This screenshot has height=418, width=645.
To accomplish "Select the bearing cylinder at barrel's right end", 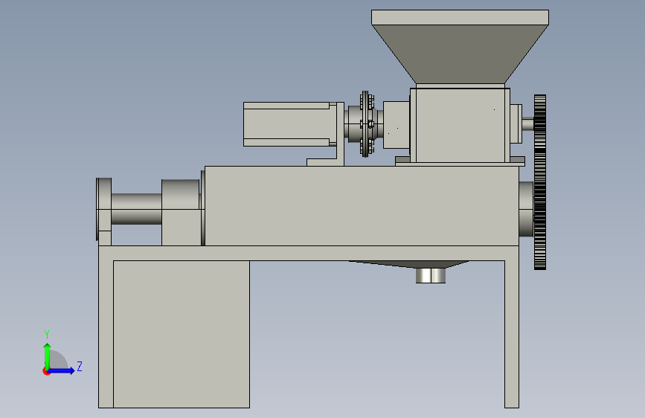I will point(526,209).
